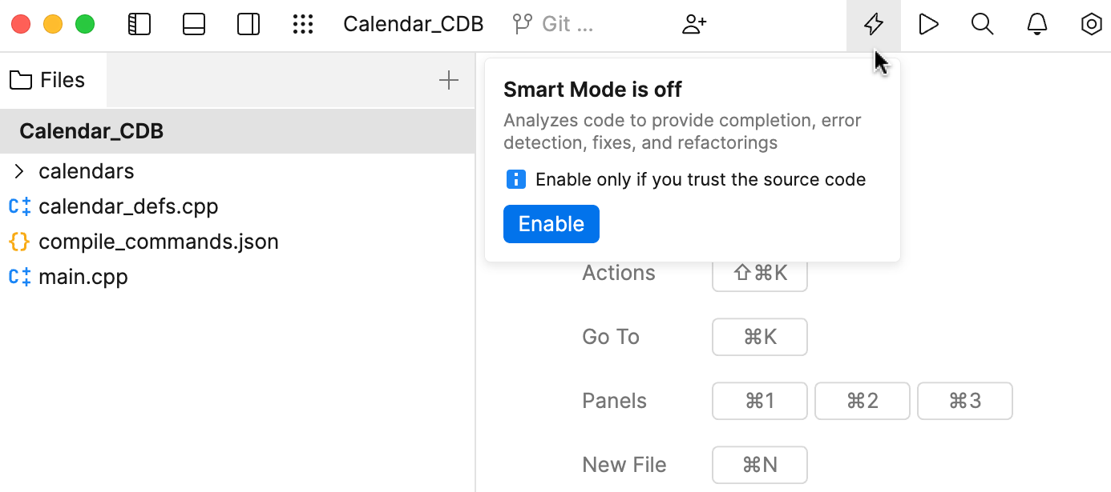Screen dimensions: 1111x492
Task: Click the collaboration invite icon
Action: click(x=693, y=24)
